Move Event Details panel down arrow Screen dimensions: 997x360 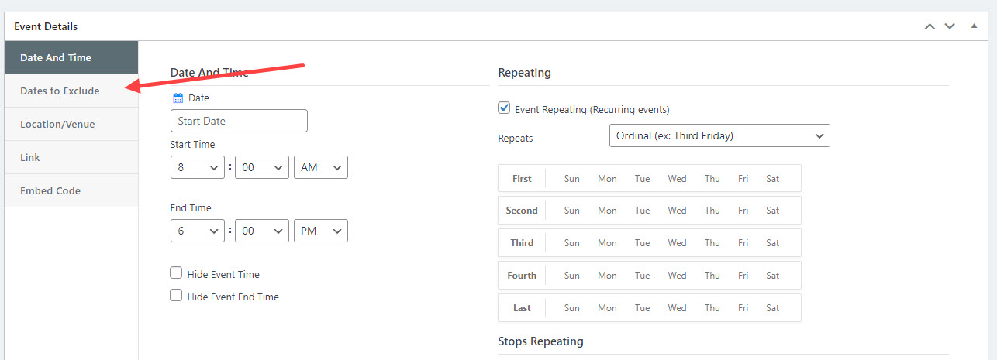[950, 26]
